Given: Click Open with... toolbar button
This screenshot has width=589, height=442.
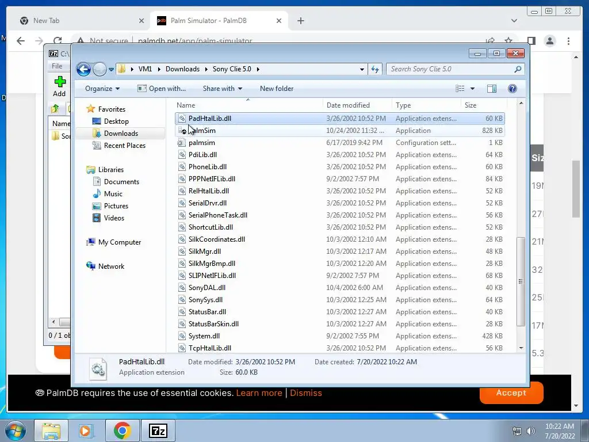Looking at the screenshot, I should pos(162,89).
